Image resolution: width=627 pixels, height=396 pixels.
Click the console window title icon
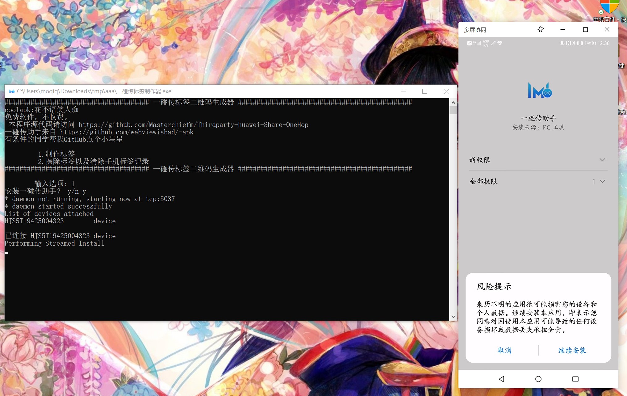click(x=12, y=91)
